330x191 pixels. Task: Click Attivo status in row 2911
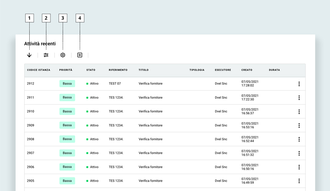(92, 98)
